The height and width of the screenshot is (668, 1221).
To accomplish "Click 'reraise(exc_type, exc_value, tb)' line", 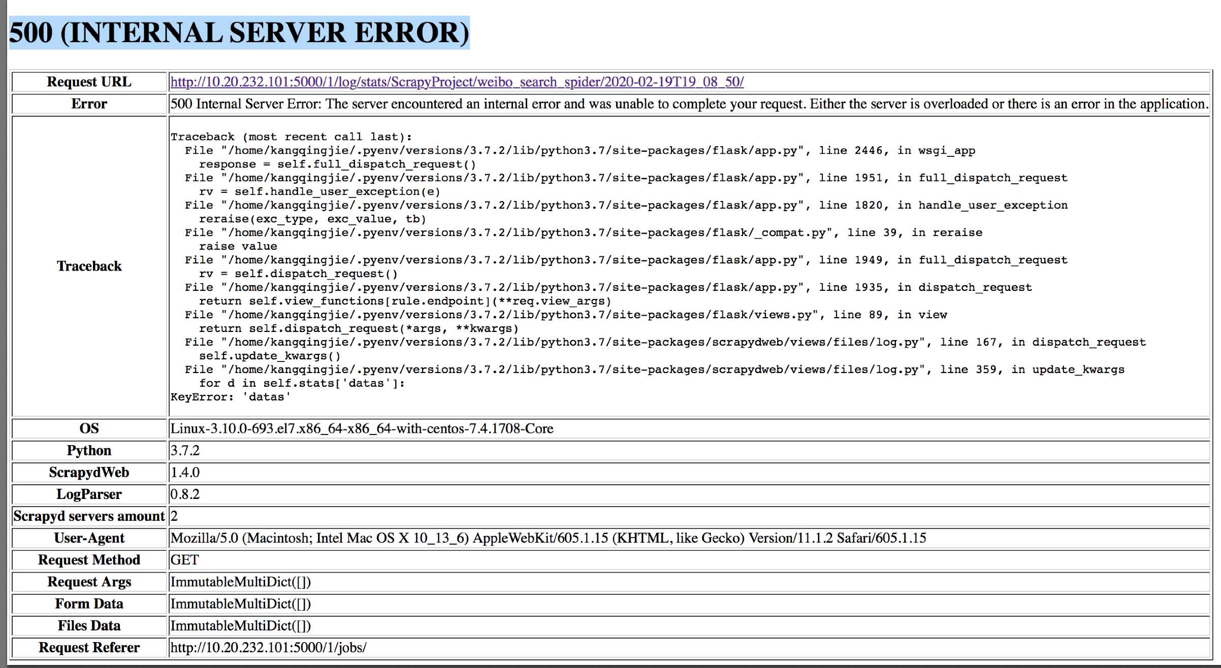I will point(313,219).
